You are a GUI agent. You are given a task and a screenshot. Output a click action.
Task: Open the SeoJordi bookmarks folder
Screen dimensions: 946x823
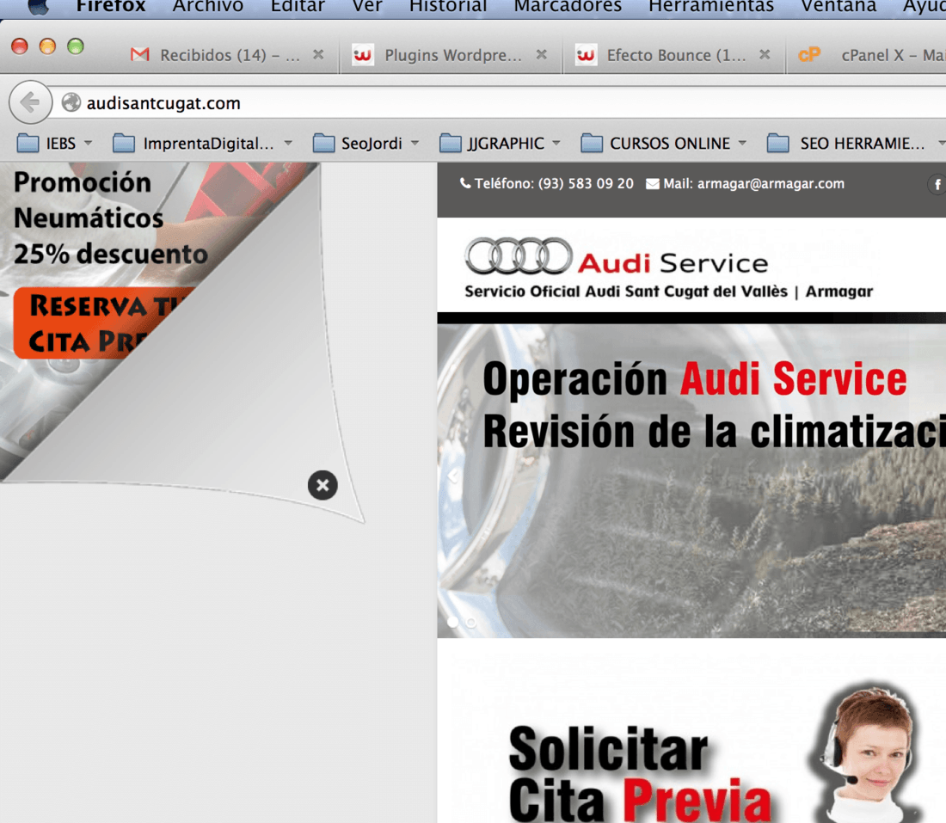point(365,144)
